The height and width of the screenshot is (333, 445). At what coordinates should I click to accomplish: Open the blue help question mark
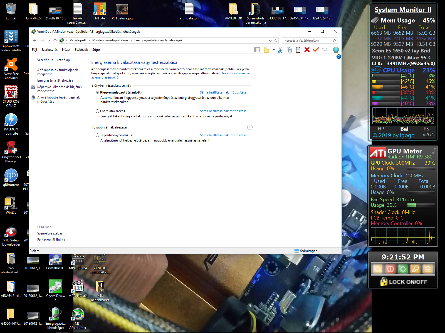338,57
